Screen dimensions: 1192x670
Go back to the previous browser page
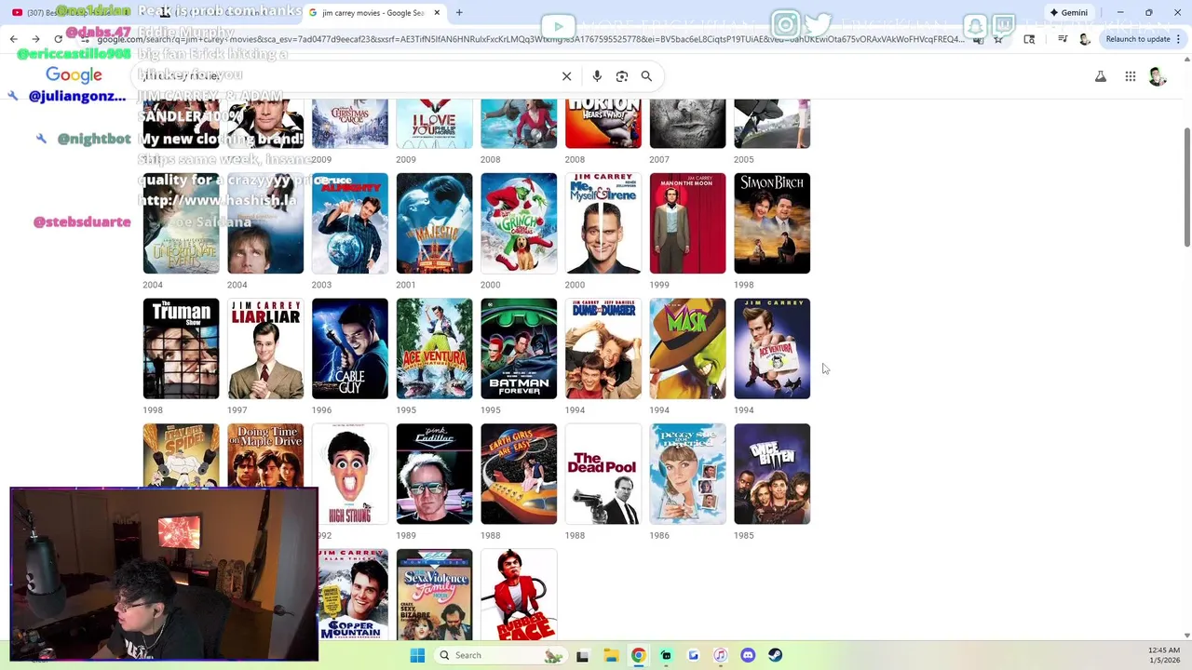pos(13,39)
